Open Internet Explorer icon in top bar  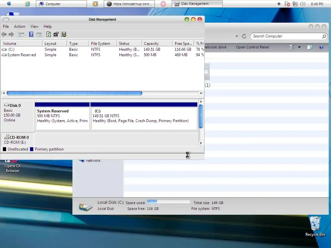click(x=27, y=4)
